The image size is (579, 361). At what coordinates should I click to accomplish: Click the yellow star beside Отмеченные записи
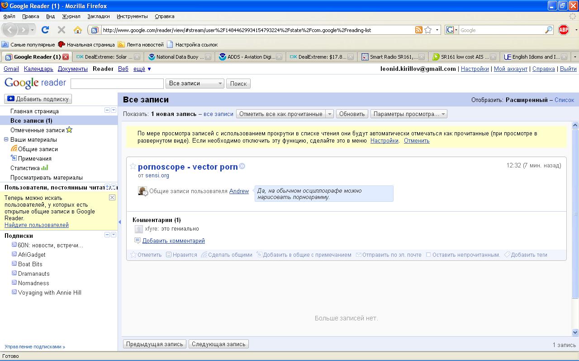click(x=69, y=130)
